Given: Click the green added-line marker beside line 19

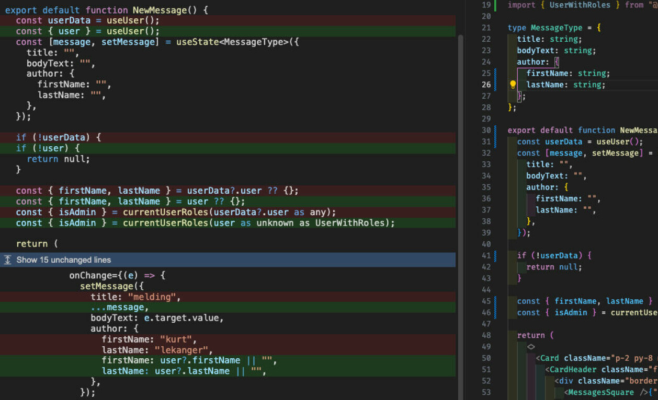Looking at the screenshot, I should pyautogui.click(x=495, y=5).
